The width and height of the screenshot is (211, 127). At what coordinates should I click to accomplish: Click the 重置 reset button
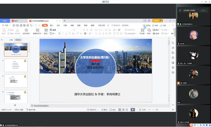[53, 30]
